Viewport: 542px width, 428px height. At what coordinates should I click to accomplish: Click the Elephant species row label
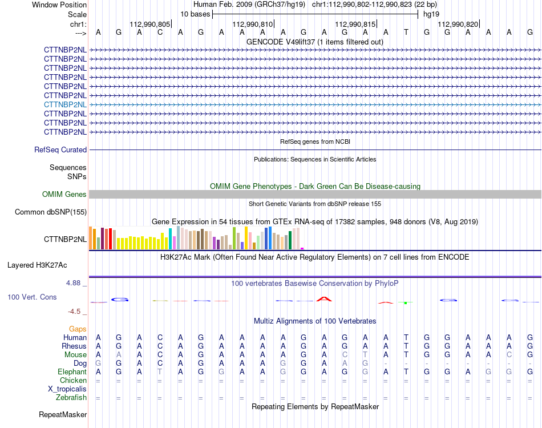pos(72,372)
